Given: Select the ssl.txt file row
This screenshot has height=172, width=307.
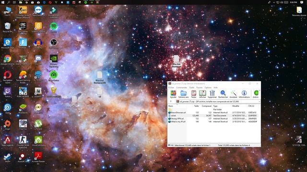Looking at the screenshot, I should (213, 116).
